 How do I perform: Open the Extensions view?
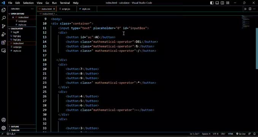[3, 43]
